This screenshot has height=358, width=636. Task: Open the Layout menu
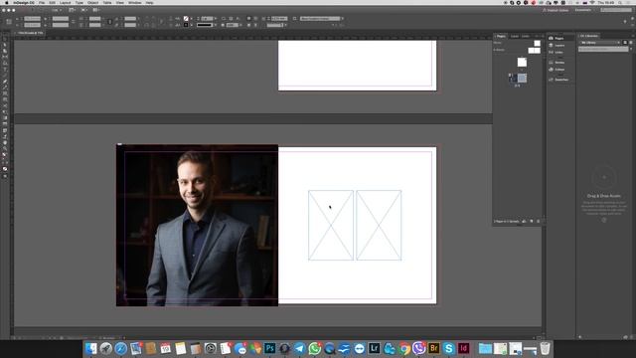point(65,2)
